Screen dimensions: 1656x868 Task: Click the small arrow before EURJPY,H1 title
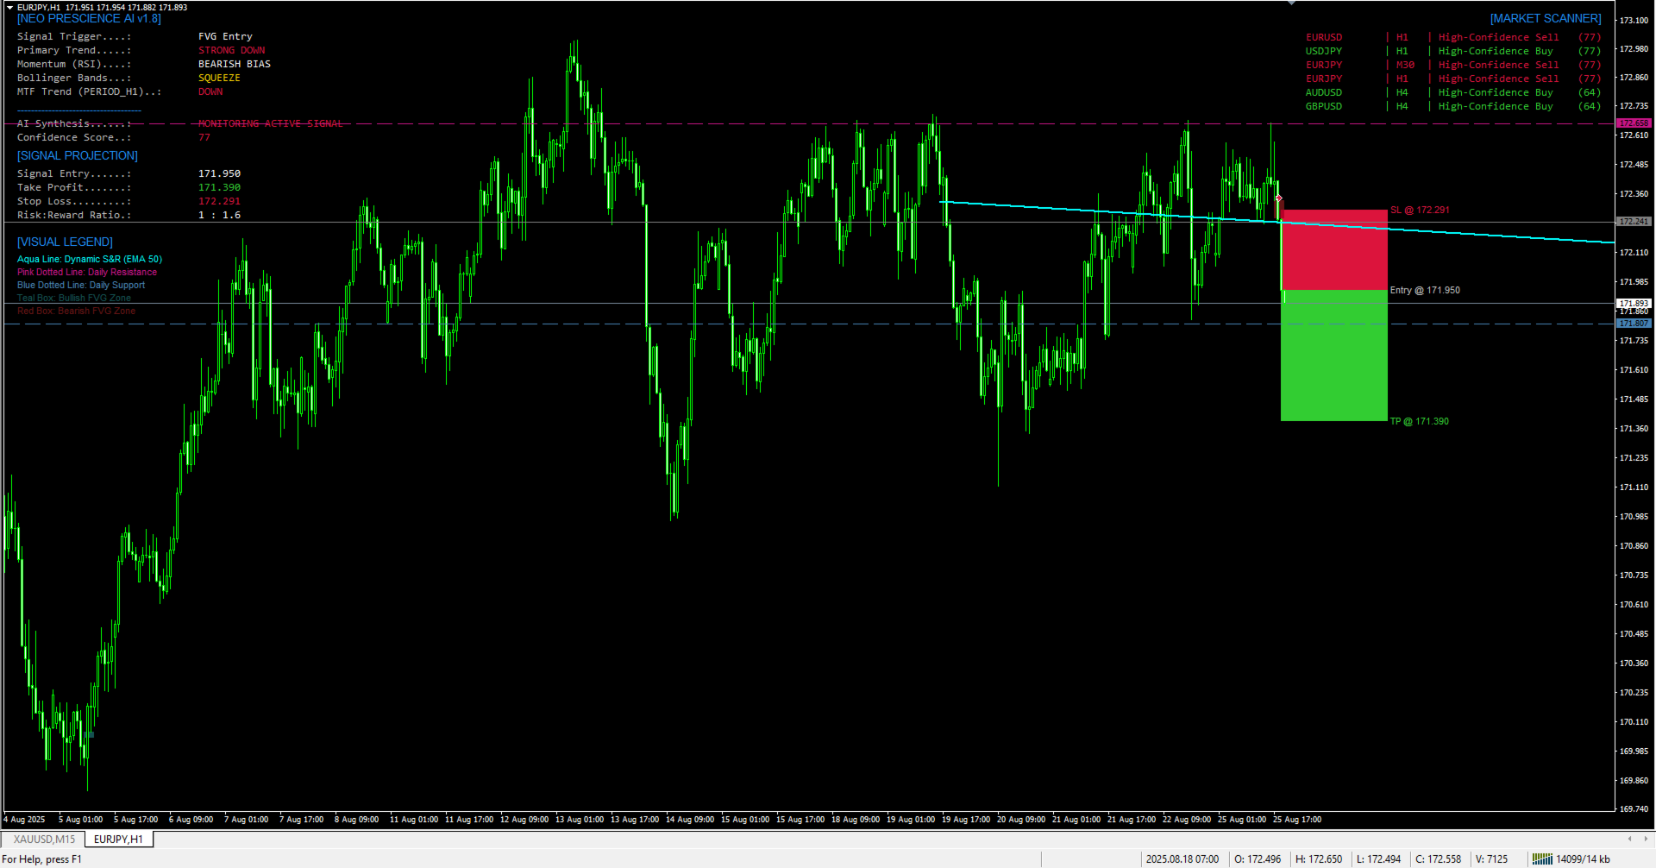click(x=9, y=7)
